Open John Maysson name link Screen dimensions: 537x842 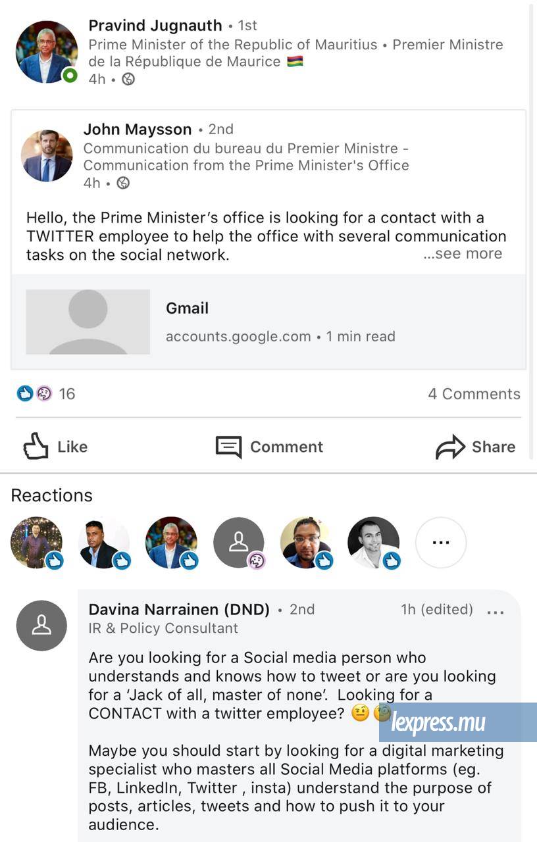[x=138, y=130]
